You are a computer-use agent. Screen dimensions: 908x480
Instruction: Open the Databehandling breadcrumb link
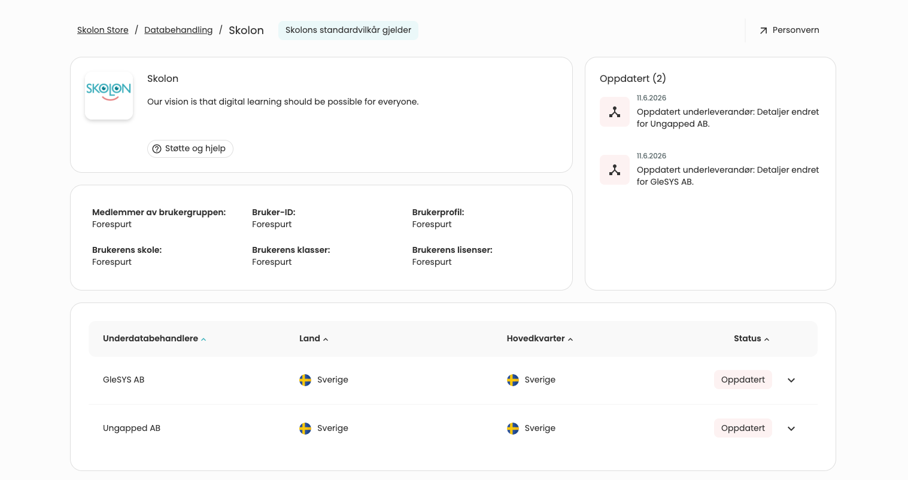[x=178, y=30]
